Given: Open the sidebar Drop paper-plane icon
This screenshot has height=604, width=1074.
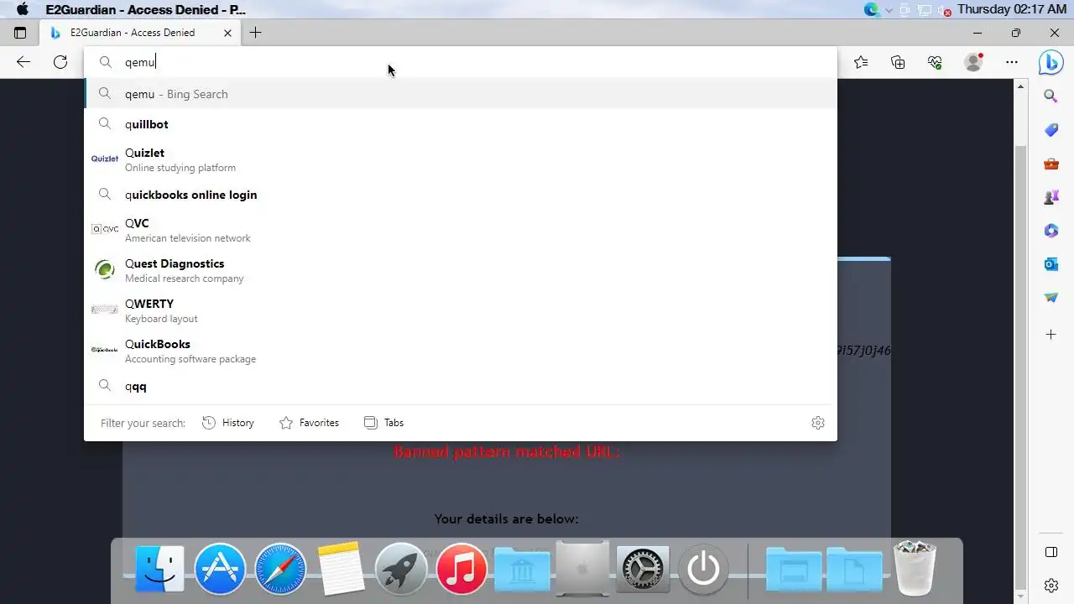Looking at the screenshot, I should pos(1051,298).
